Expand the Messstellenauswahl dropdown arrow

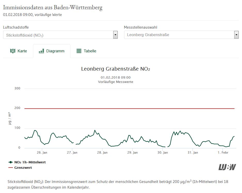pyautogui.click(x=236, y=35)
